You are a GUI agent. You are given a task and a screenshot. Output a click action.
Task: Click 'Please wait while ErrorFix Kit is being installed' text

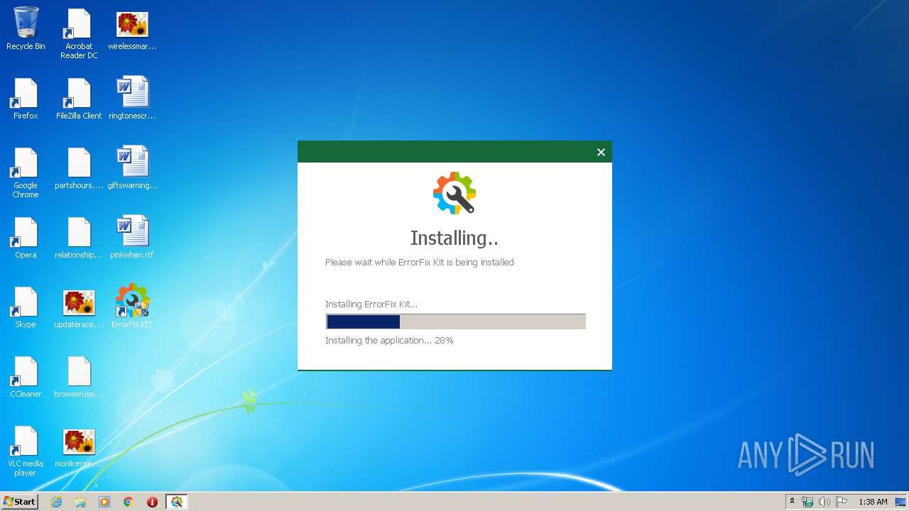point(420,262)
